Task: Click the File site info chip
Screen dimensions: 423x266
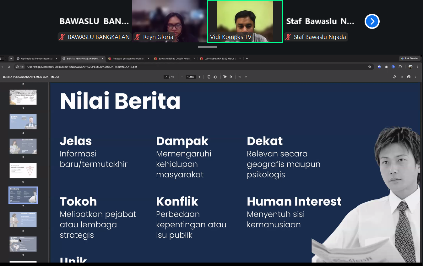Action: (19, 67)
